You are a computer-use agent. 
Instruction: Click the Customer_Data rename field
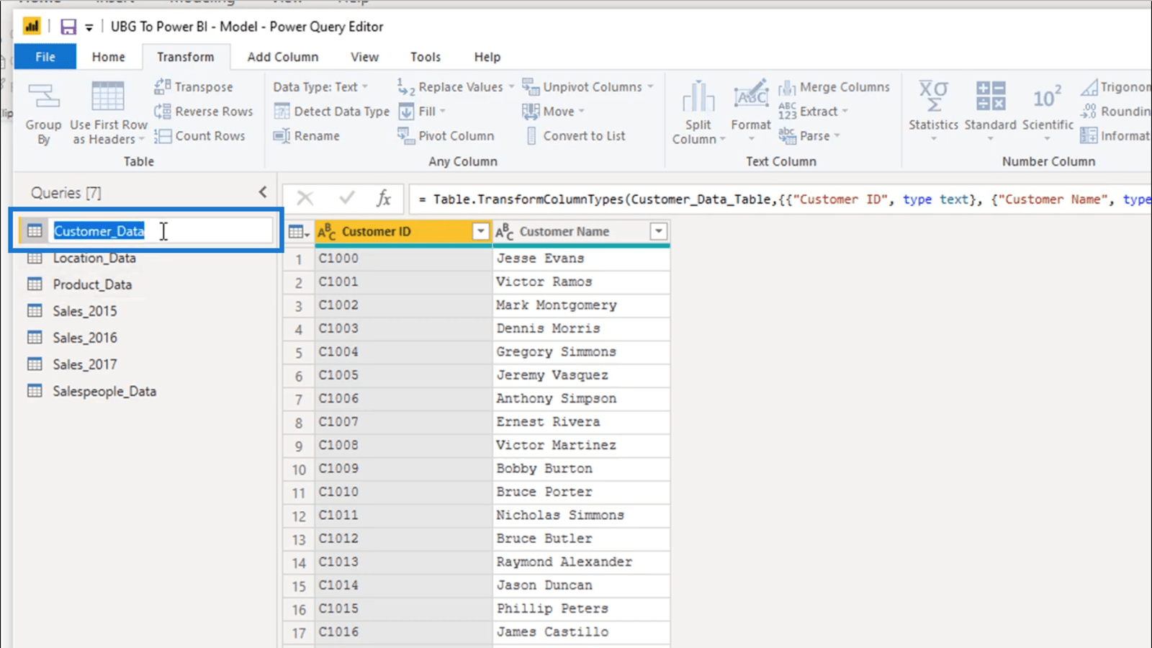162,231
